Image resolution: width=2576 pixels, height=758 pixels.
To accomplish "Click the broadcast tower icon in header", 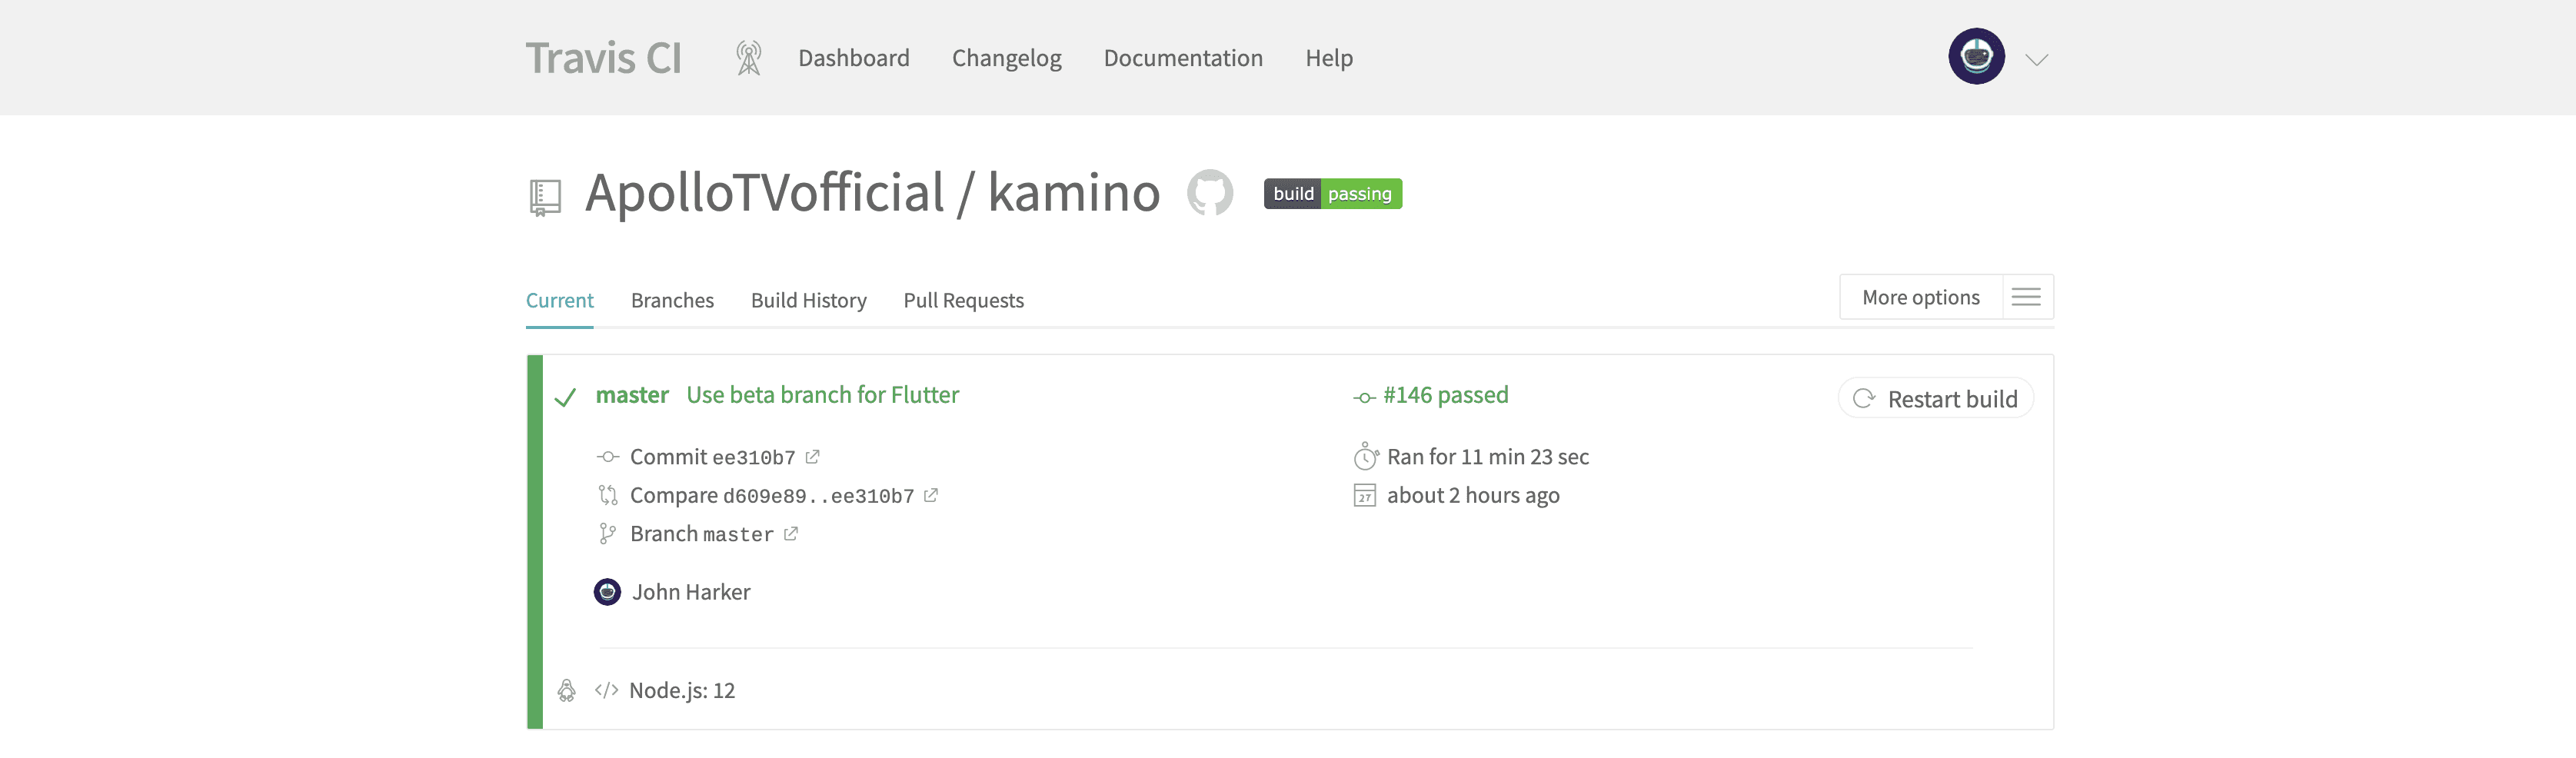I will click(x=748, y=58).
